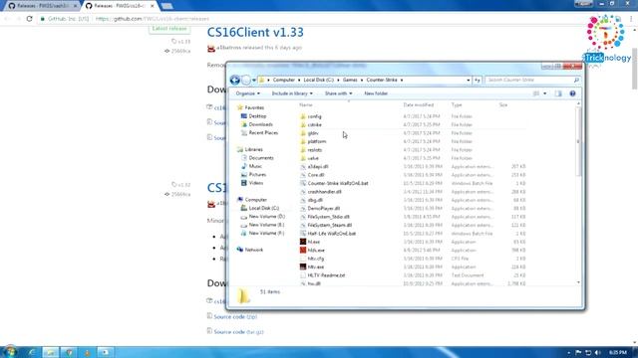Open the lower Source code (zip) link
The image size is (638, 358).
235,316
